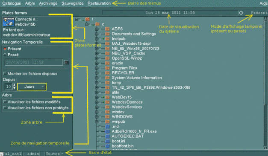Open the Aide menu
Image resolution: width=268 pixels, height=156 pixels.
263,3
